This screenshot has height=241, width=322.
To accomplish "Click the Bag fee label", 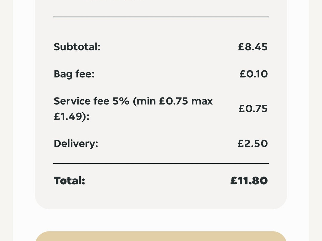I will [x=74, y=74].
